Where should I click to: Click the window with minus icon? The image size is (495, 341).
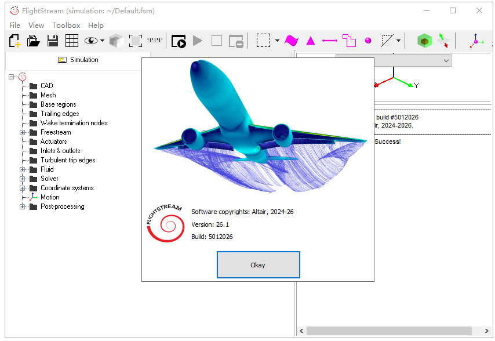coord(236,41)
